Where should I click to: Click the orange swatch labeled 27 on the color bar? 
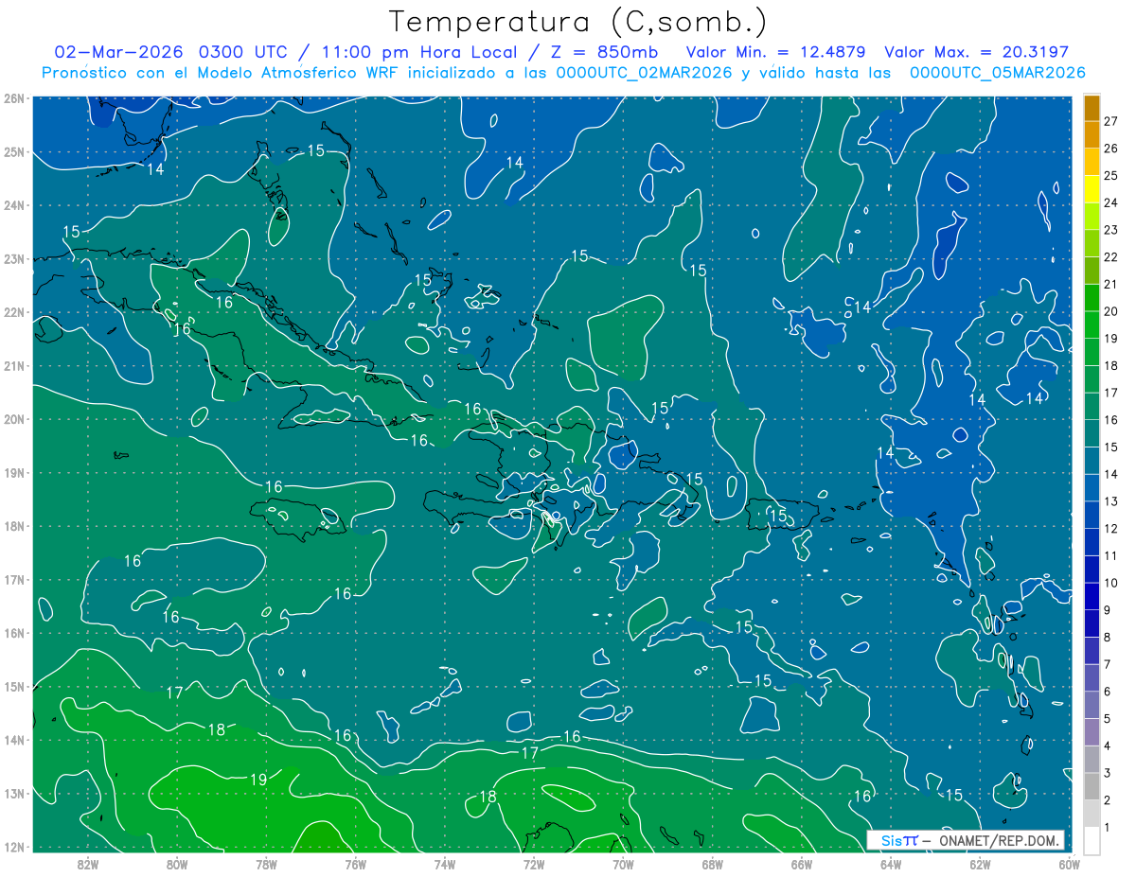1092,108
